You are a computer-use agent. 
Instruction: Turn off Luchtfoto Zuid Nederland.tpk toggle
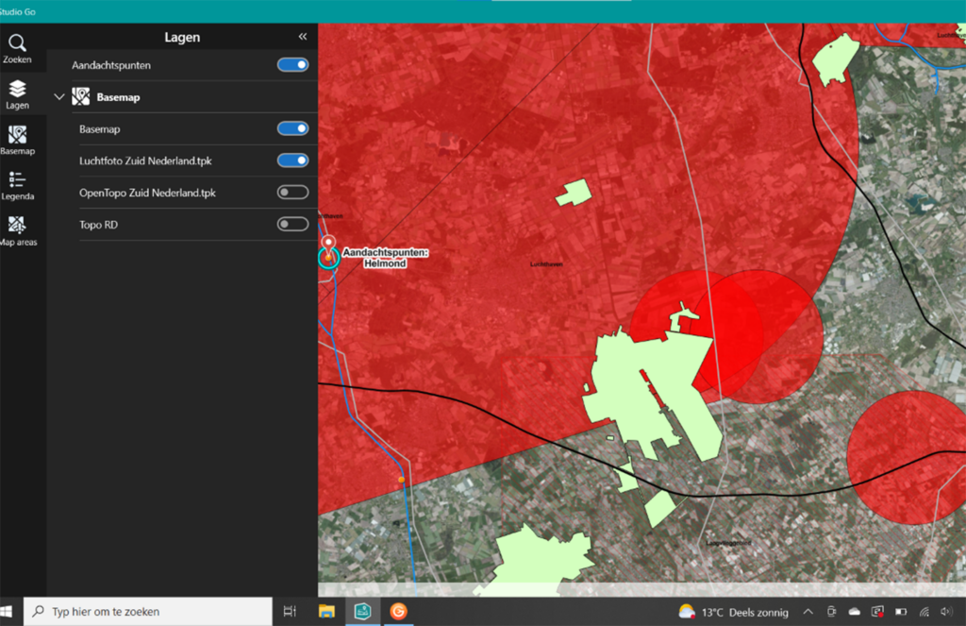292,161
